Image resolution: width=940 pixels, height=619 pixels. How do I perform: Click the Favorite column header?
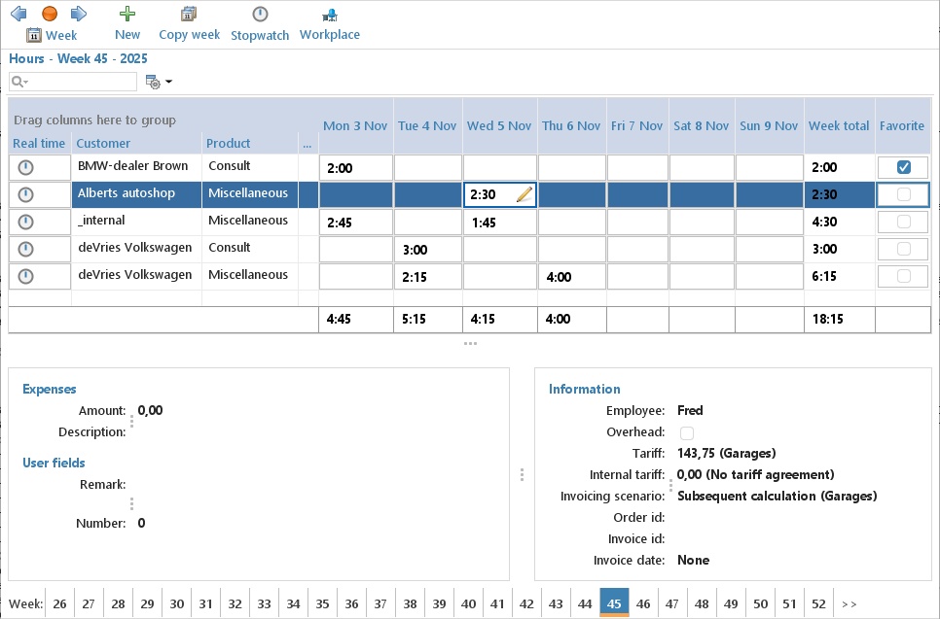click(902, 125)
